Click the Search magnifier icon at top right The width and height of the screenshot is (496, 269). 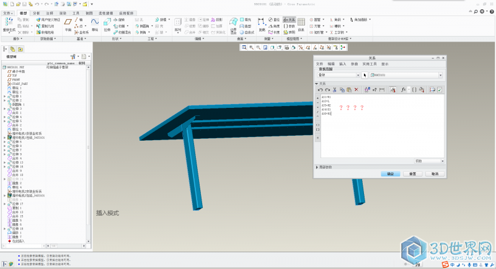pos(476,12)
